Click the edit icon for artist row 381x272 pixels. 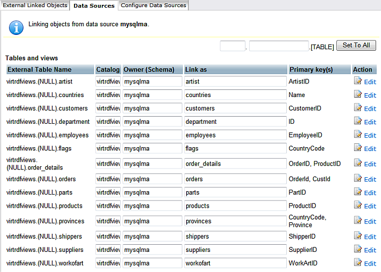click(x=358, y=81)
